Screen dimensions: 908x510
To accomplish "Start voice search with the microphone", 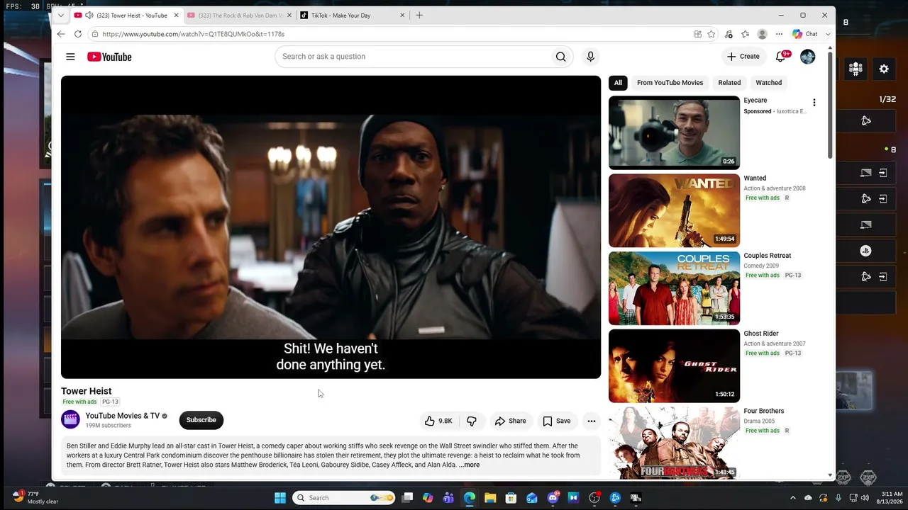I will [590, 57].
